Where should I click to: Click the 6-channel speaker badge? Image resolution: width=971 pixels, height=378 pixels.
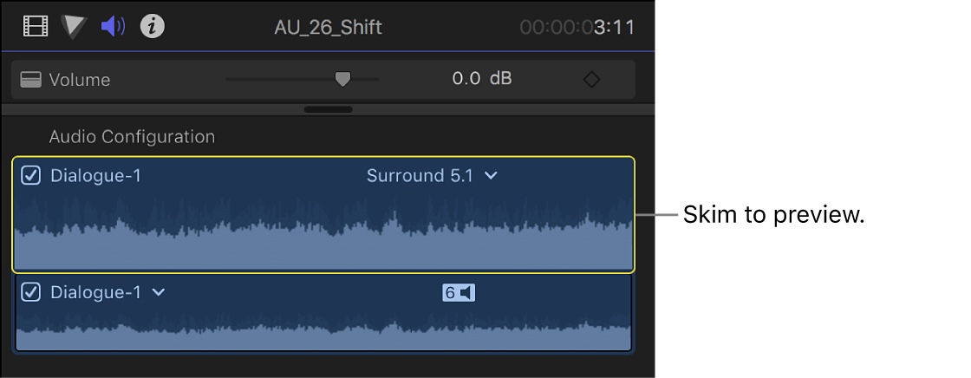click(x=459, y=293)
